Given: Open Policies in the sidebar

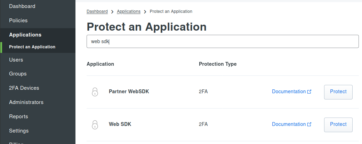Looking at the screenshot, I should pyautogui.click(x=18, y=21).
